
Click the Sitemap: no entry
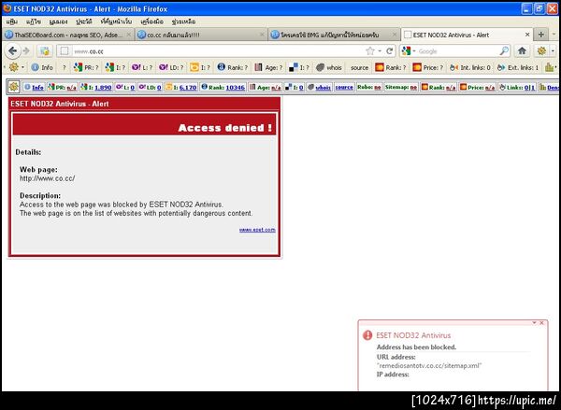tap(401, 87)
